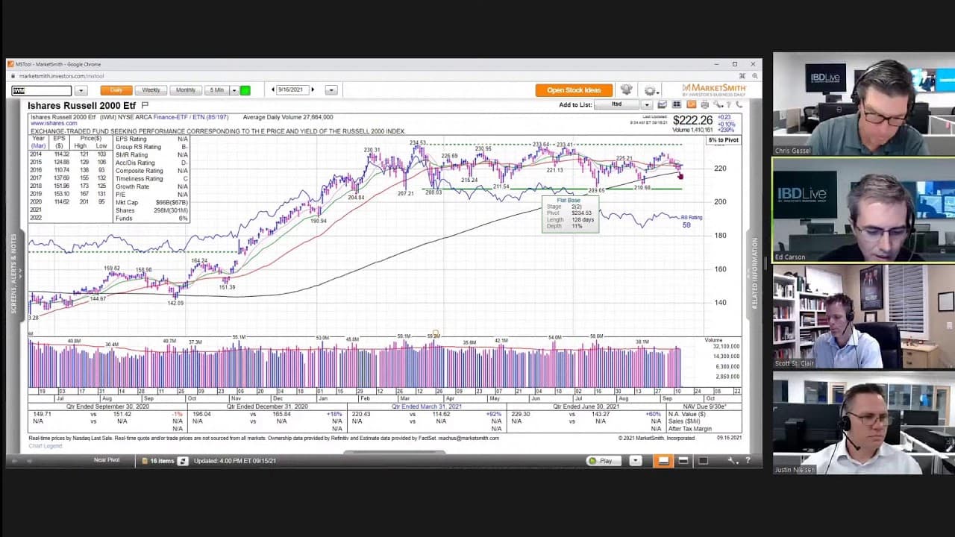Go to previous date with left arrow

tap(273, 90)
